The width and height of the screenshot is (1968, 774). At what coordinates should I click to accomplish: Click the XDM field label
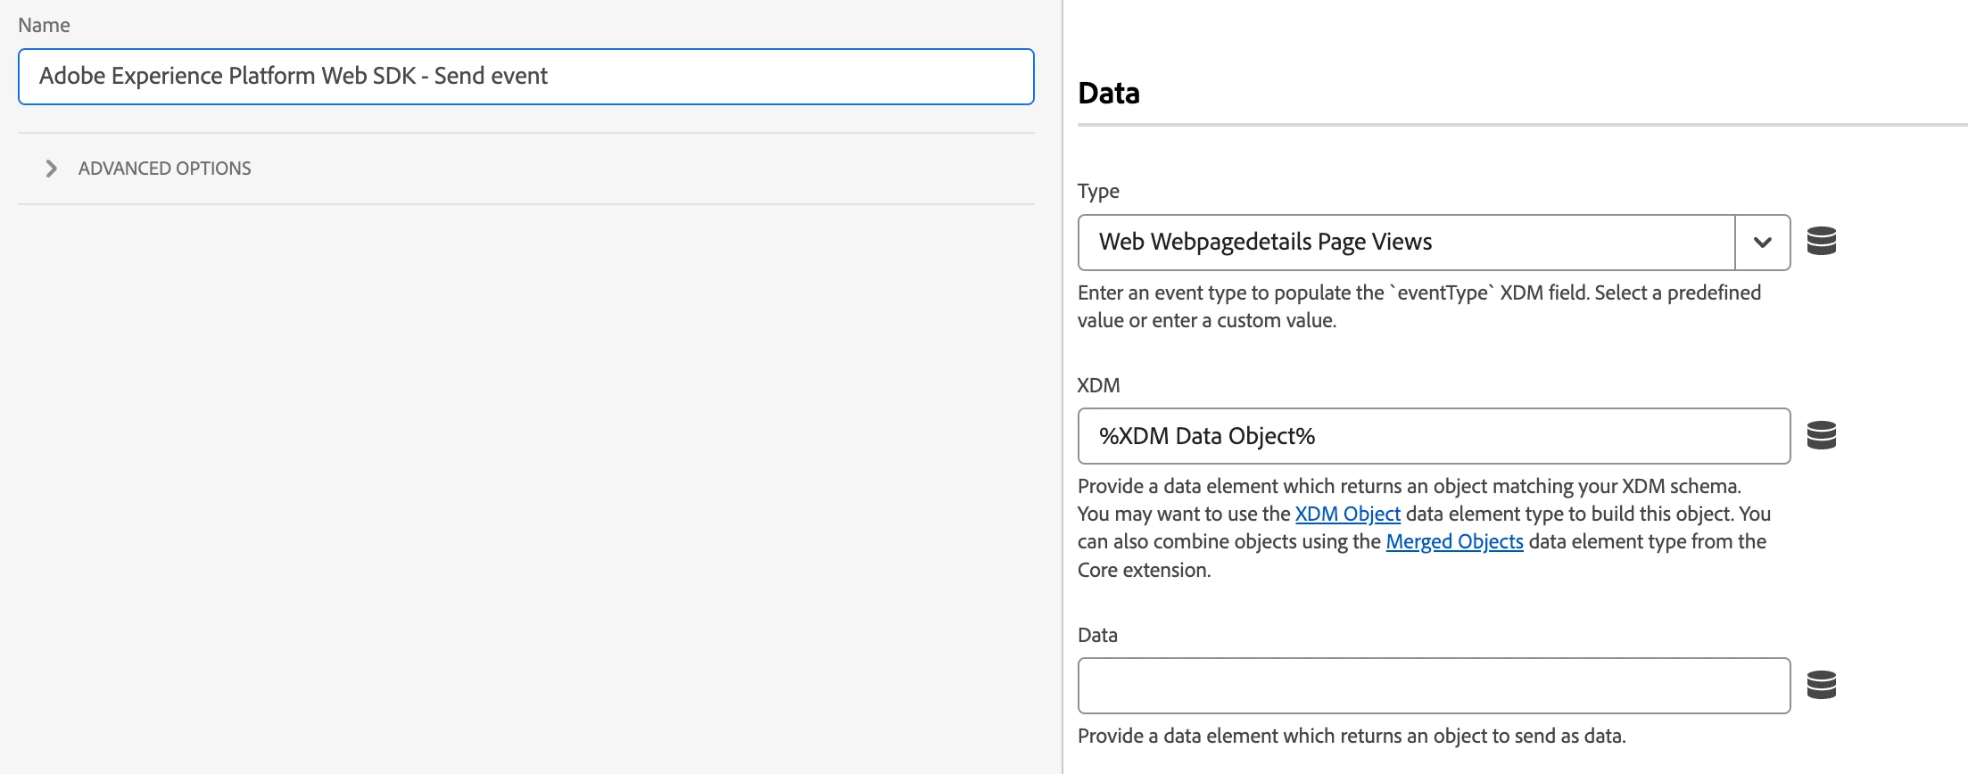coord(1098,385)
